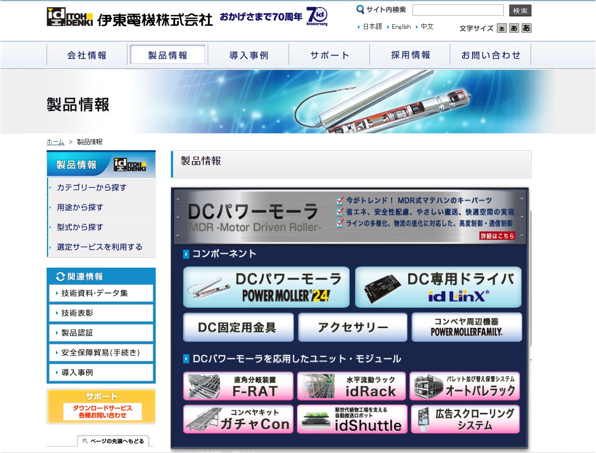596x453 pixels.
Task: Click the 詳細はこちら red banner button
Action: pyautogui.click(x=497, y=236)
